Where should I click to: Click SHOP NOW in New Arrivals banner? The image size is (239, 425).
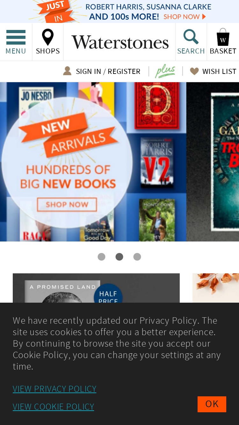(67, 205)
